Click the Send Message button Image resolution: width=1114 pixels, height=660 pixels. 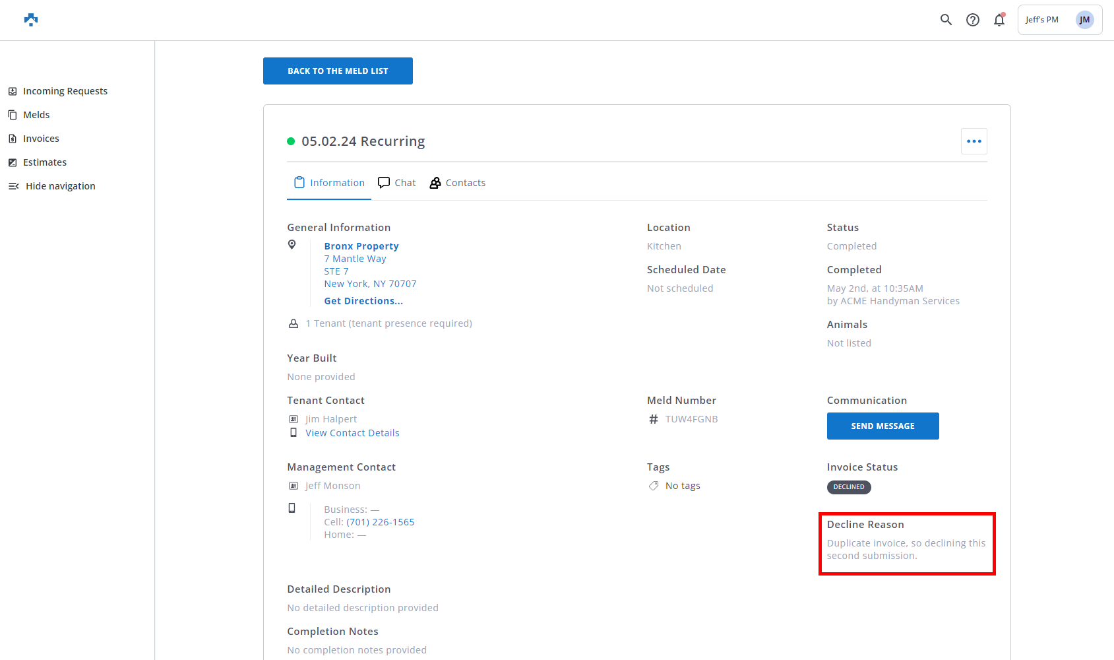tap(882, 426)
